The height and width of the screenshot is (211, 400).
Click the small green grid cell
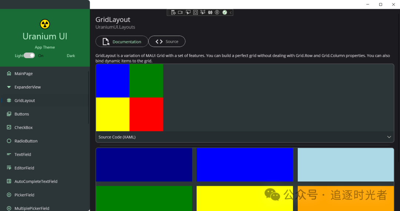[x=146, y=81]
